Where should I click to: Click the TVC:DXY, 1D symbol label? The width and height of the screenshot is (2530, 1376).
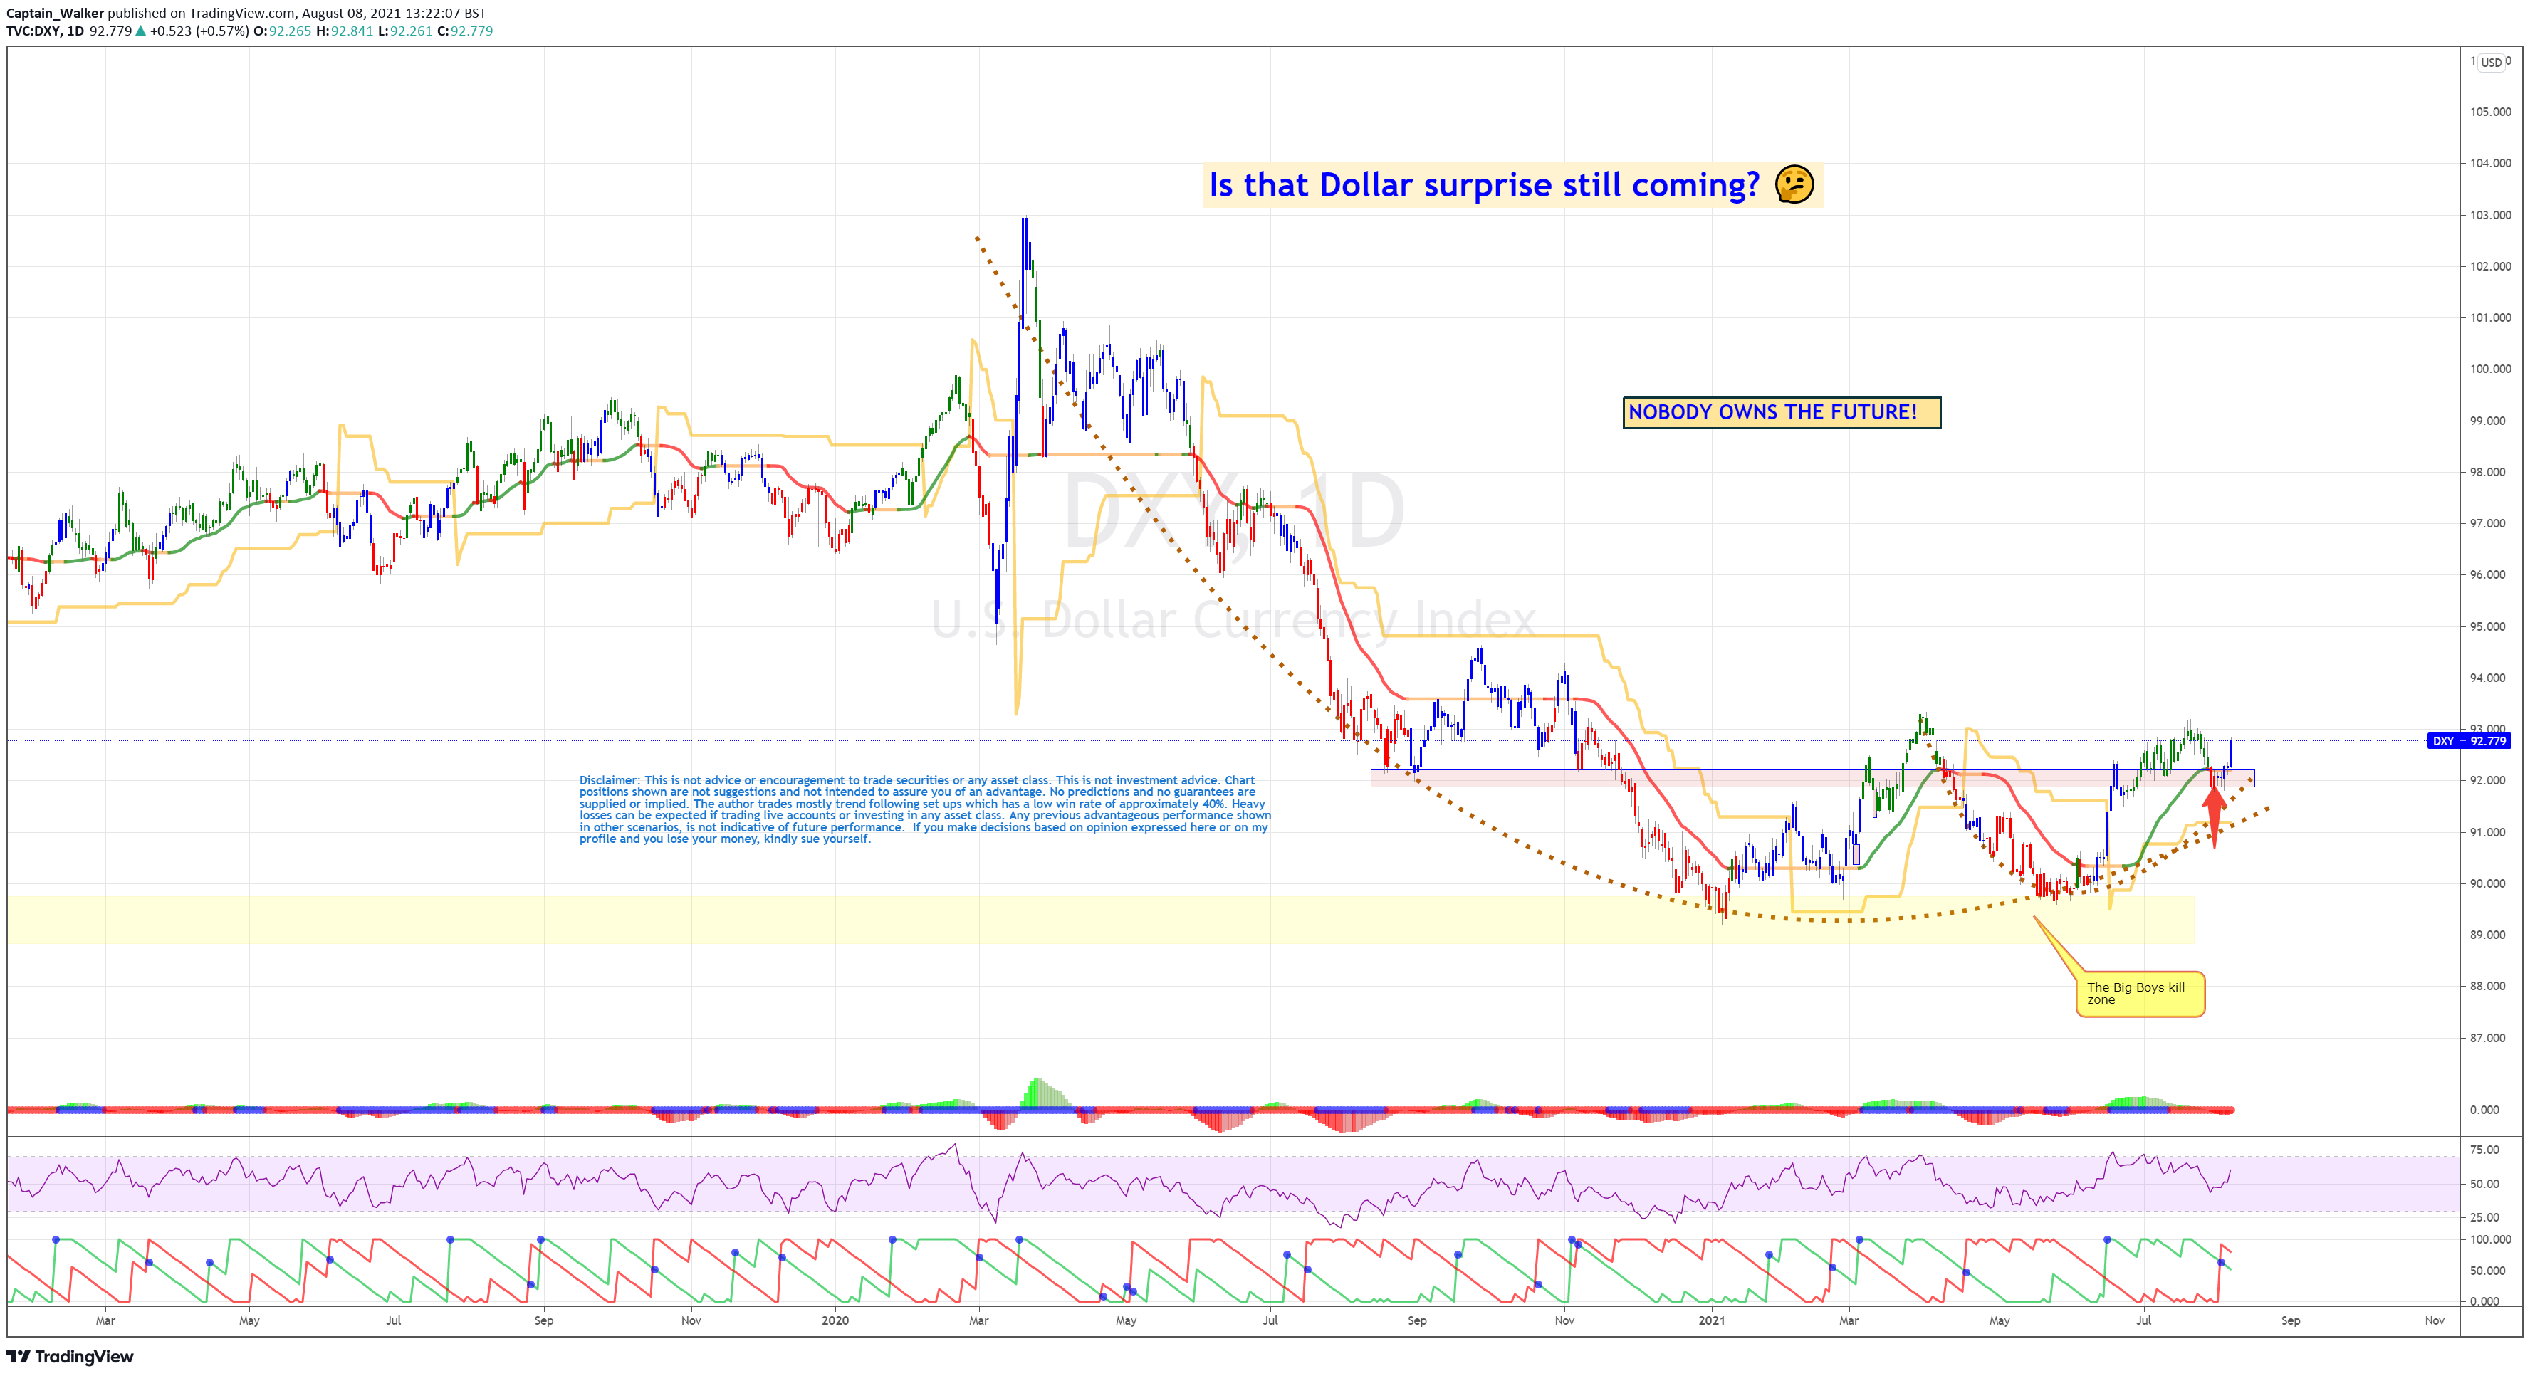coord(45,31)
